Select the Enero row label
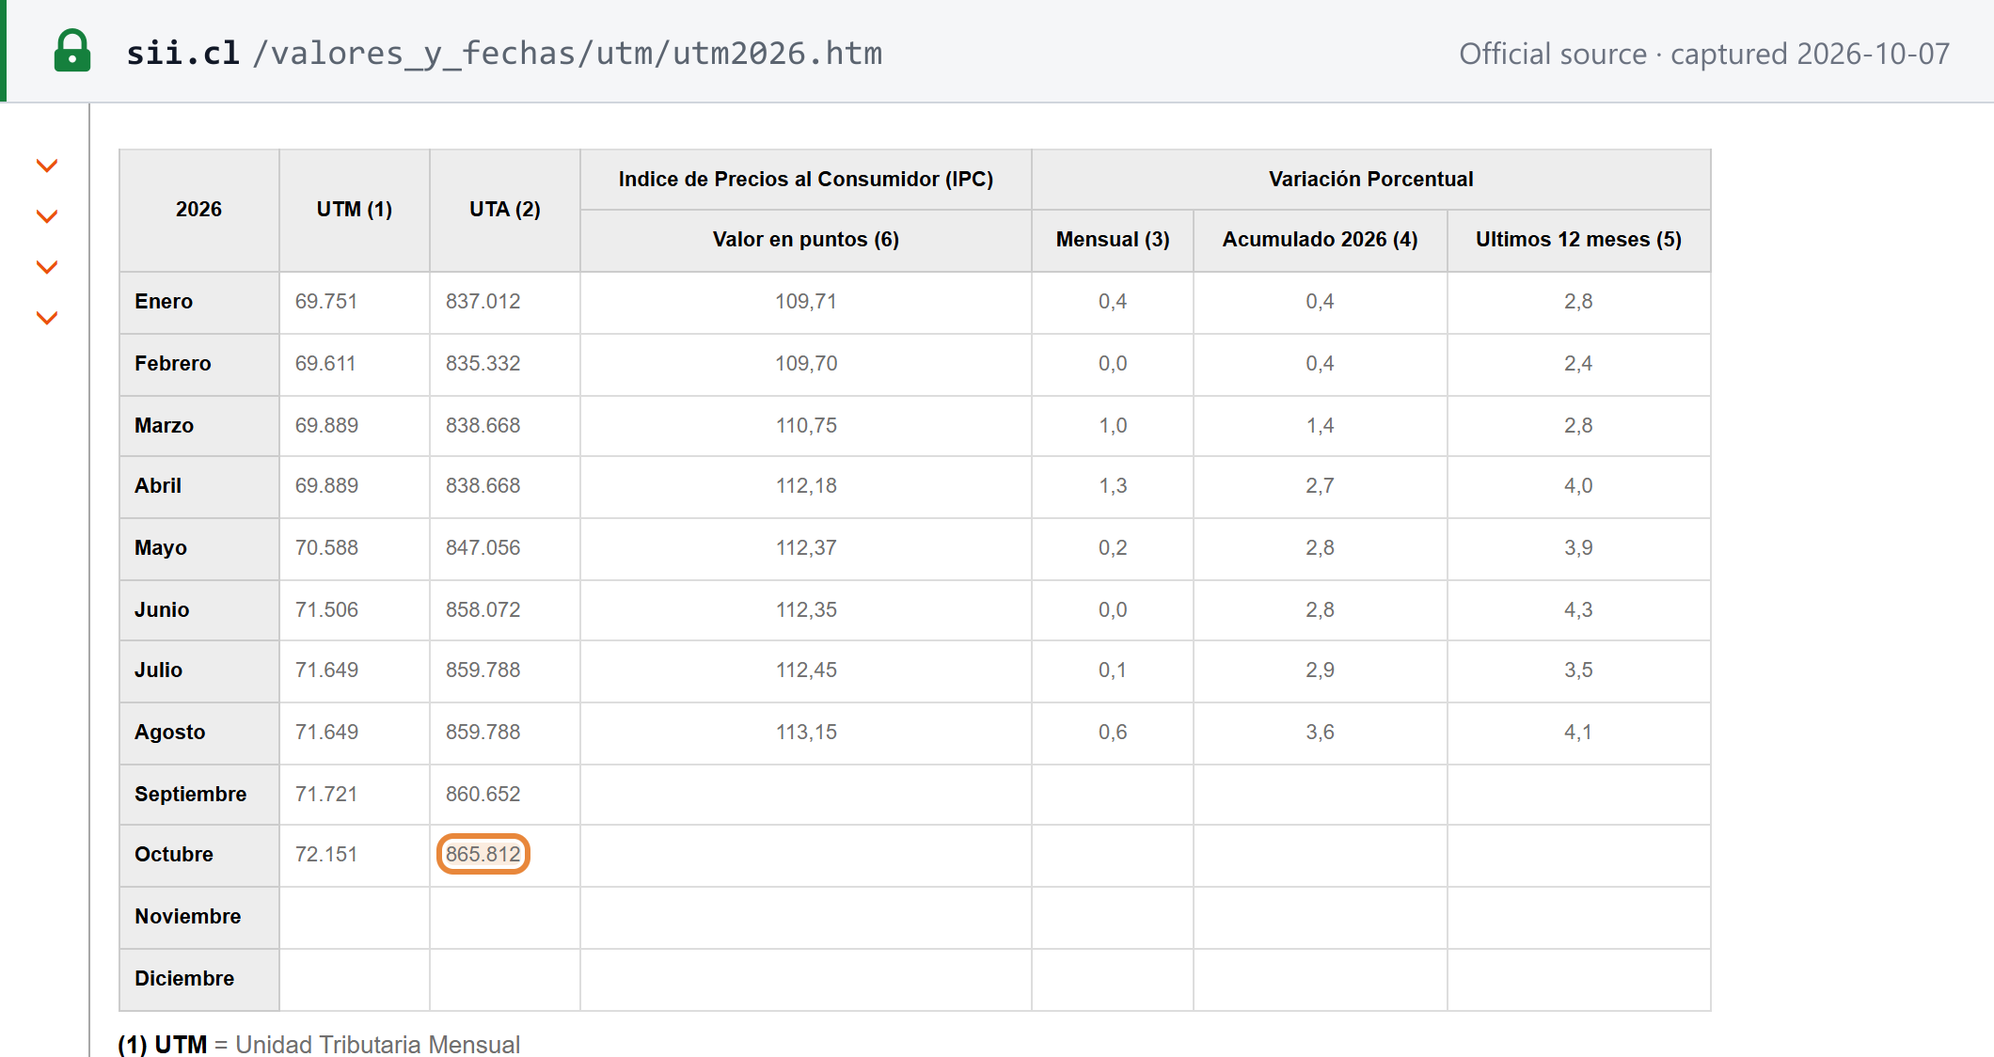Image resolution: width=1994 pixels, height=1057 pixels. coord(164,301)
